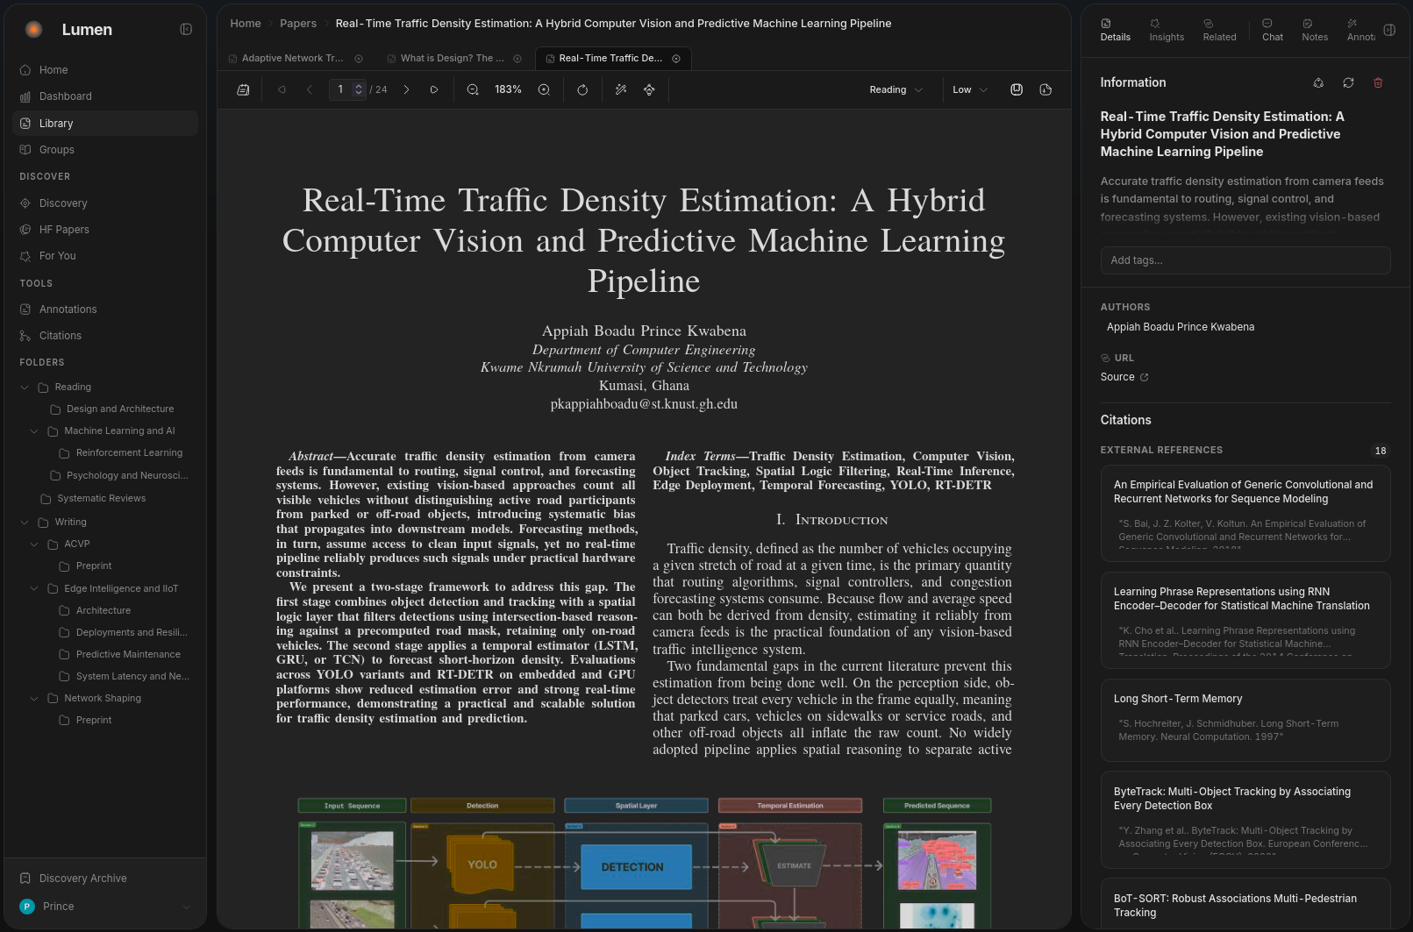Viewport: 1413px width, 932px height.
Task: Go to Papers in the breadcrumb
Action: pyautogui.click(x=298, y=24)
